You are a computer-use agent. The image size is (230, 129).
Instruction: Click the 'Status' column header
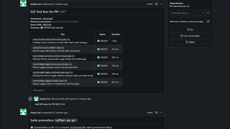pos(102,34)
